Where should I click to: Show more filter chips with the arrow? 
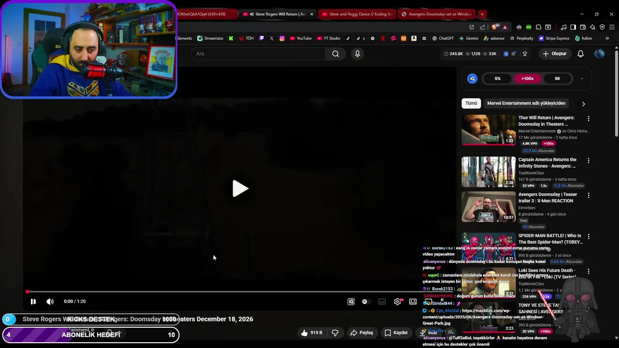(x=583, y=104)
